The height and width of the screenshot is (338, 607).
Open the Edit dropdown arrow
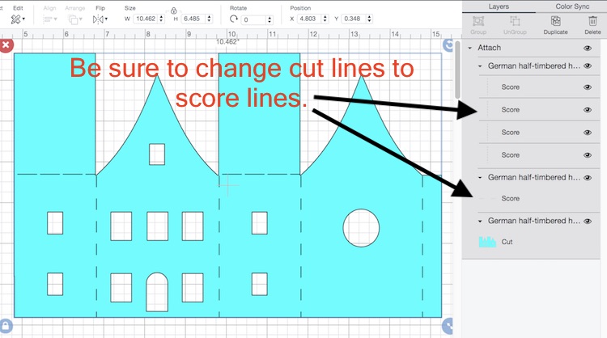23,19
